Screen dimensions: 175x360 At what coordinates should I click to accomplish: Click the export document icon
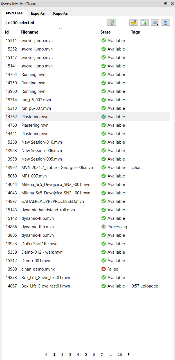144,22
